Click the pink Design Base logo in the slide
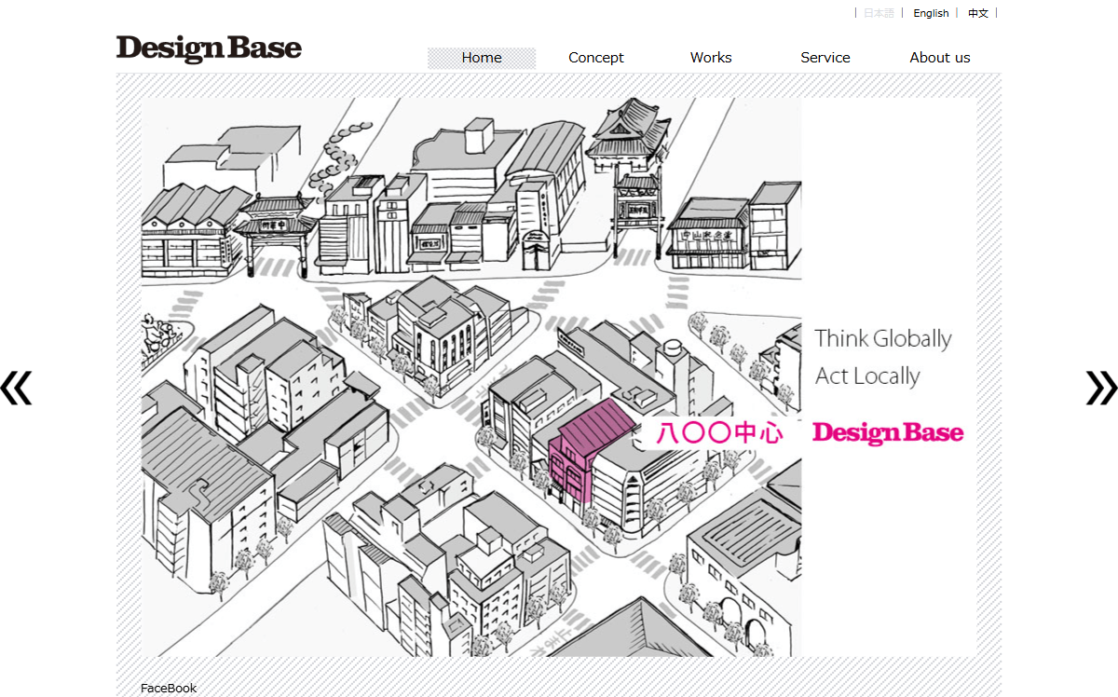The width and height of the screenshot is (1118, 697). [888, 432]
